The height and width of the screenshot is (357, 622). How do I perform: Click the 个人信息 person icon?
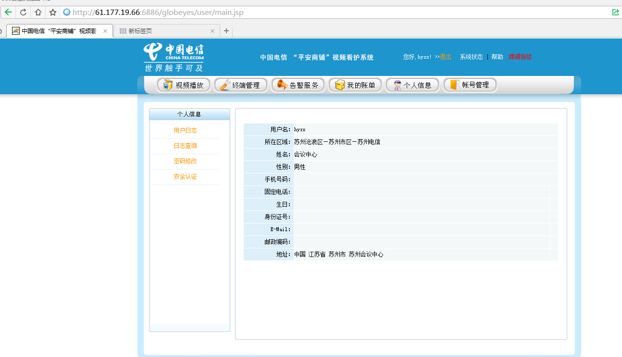[x=397, y=85]
